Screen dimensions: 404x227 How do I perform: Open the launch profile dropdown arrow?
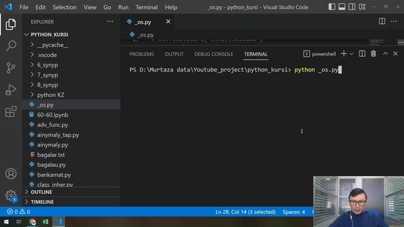(x=351, y=54)
